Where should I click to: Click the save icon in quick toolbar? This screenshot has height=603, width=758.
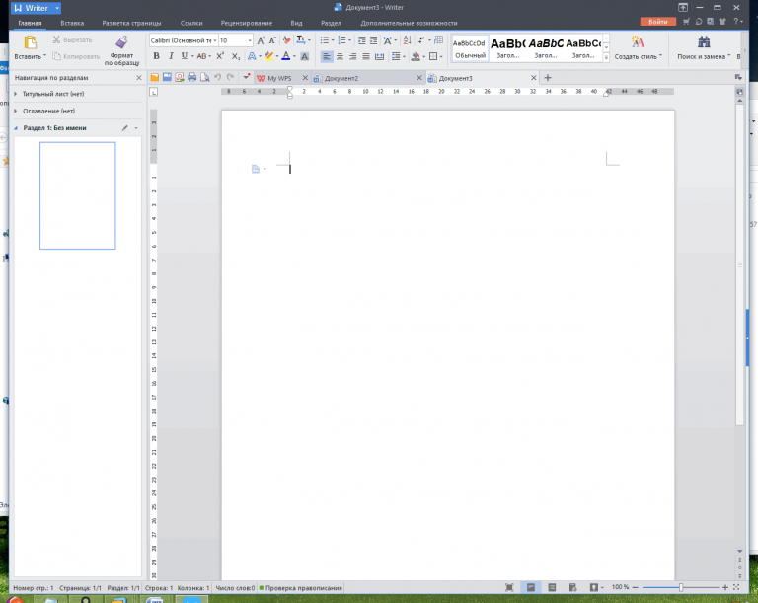[167, 77]
